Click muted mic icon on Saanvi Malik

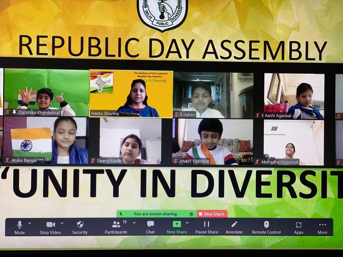click(93, 161)
